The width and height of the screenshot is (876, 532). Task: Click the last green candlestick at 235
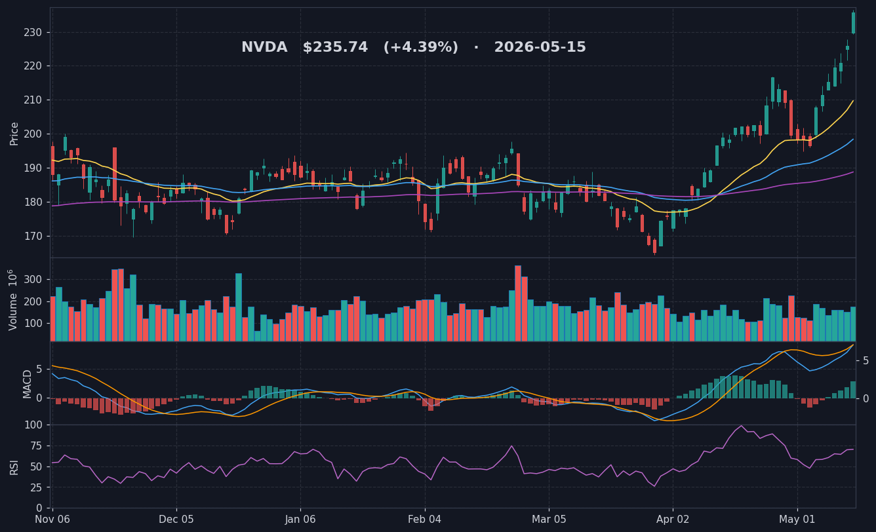[853, 23]
